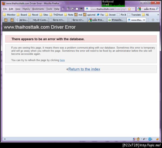Go back using the Back arrow
Image resolution: width=162 pixels, height=148 pixels.
pos(63,9)
